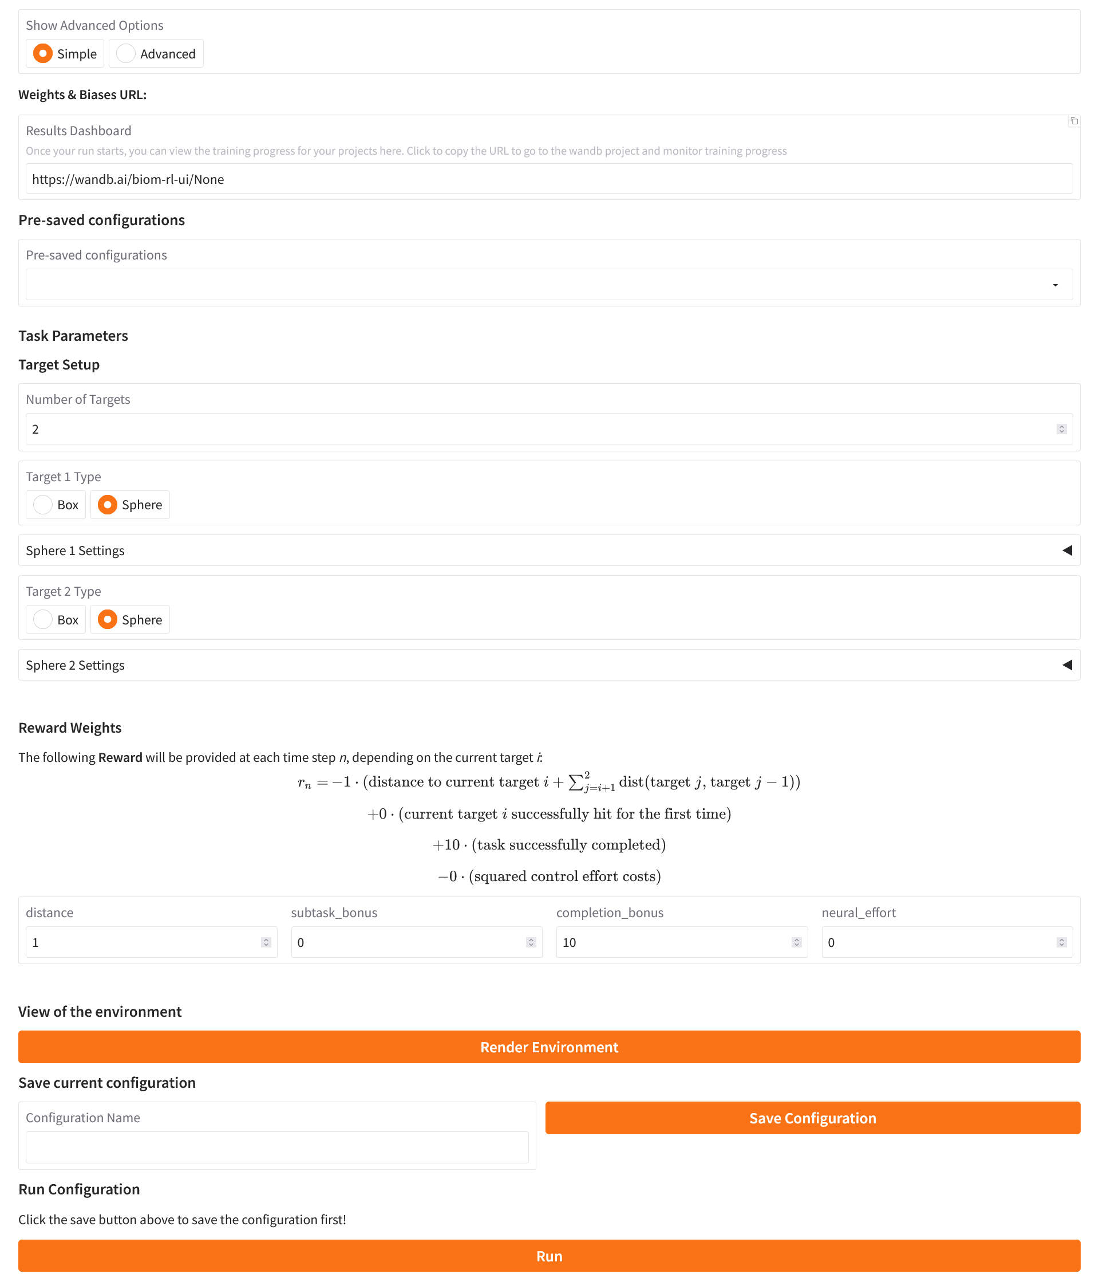Expand the Sphere 2 Settings section

(548, 664)
